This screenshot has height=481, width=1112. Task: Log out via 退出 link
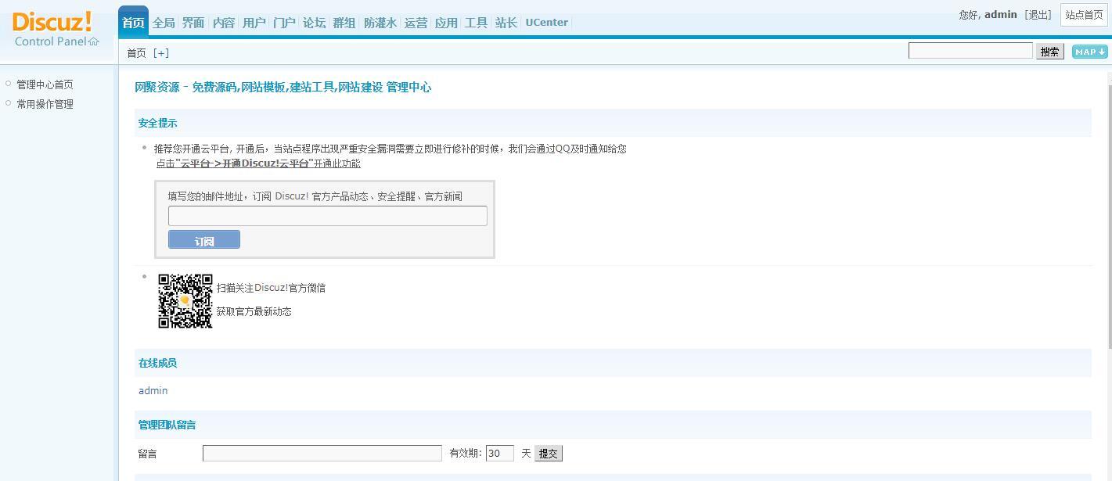click(x=1038, y=15)
